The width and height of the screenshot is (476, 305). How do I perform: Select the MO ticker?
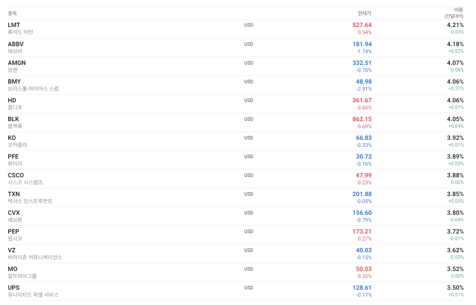pos(13,269)
